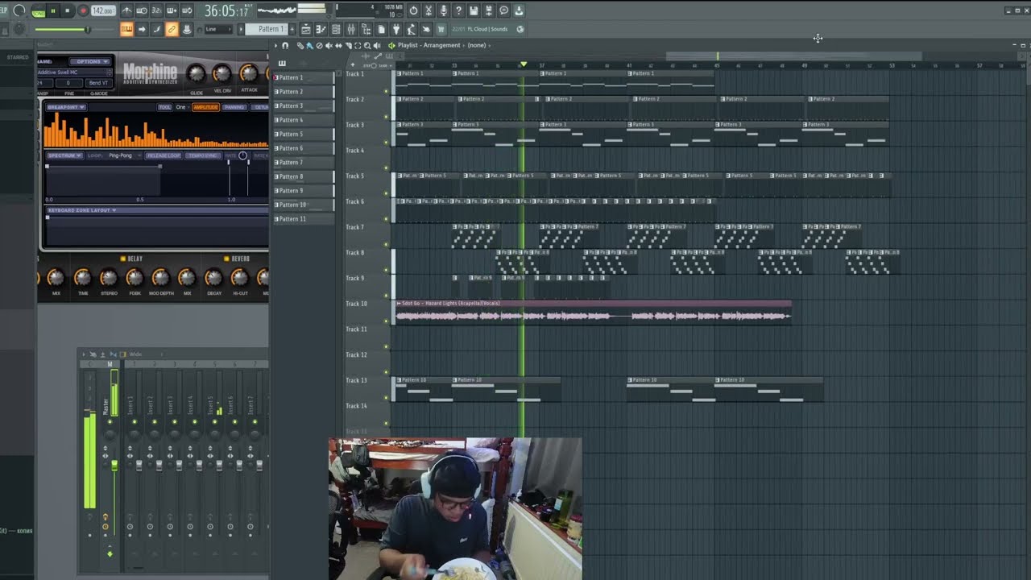1031x580 pixels.
Task: Stop playback with the stop button
Action: [68, 11]
